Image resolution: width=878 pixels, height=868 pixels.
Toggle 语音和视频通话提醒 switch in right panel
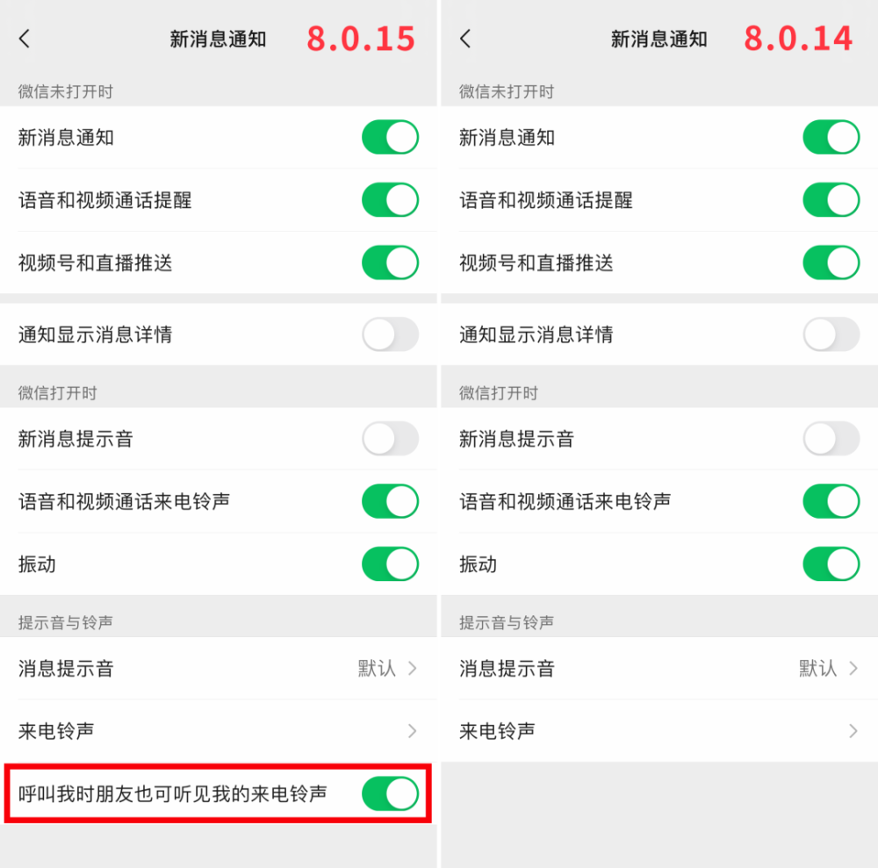[x=831, y=200]
